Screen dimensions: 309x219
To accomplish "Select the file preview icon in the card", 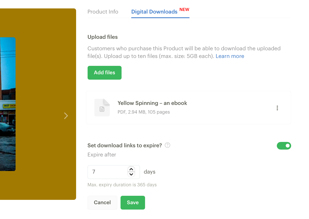I will [x=102, y=108].
